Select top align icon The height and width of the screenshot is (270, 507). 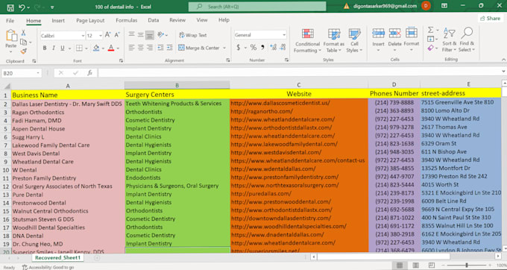[131, 34]
